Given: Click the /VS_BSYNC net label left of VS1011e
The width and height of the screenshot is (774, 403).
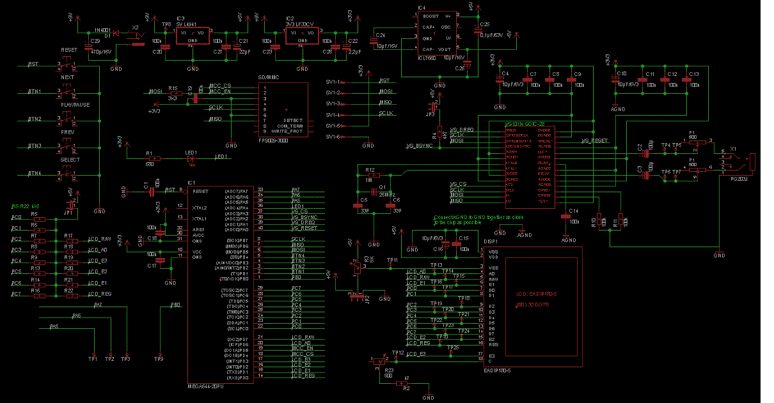Looking at the screenshot, I should (x=420, y=146).
